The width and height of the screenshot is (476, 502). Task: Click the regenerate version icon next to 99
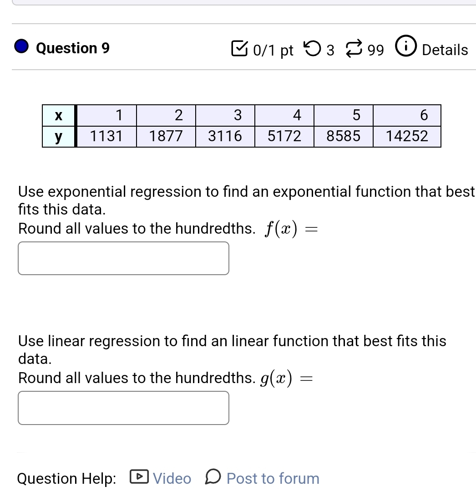(354, 47)
